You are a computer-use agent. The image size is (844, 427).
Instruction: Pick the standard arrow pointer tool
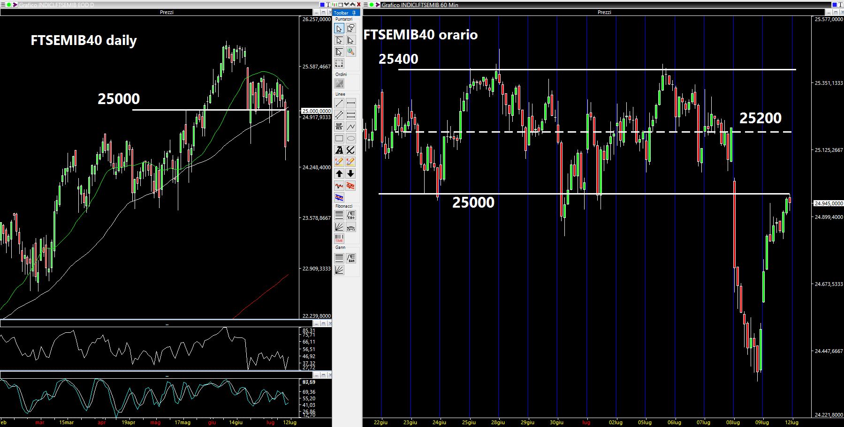point(339,29)
